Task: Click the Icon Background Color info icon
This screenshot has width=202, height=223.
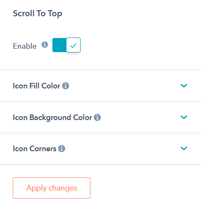Action: pos(98,117)
